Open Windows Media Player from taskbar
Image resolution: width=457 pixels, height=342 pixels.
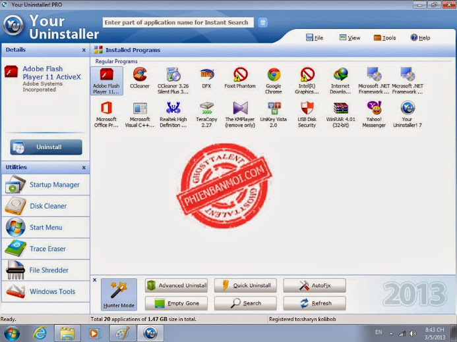click(94, 333)
